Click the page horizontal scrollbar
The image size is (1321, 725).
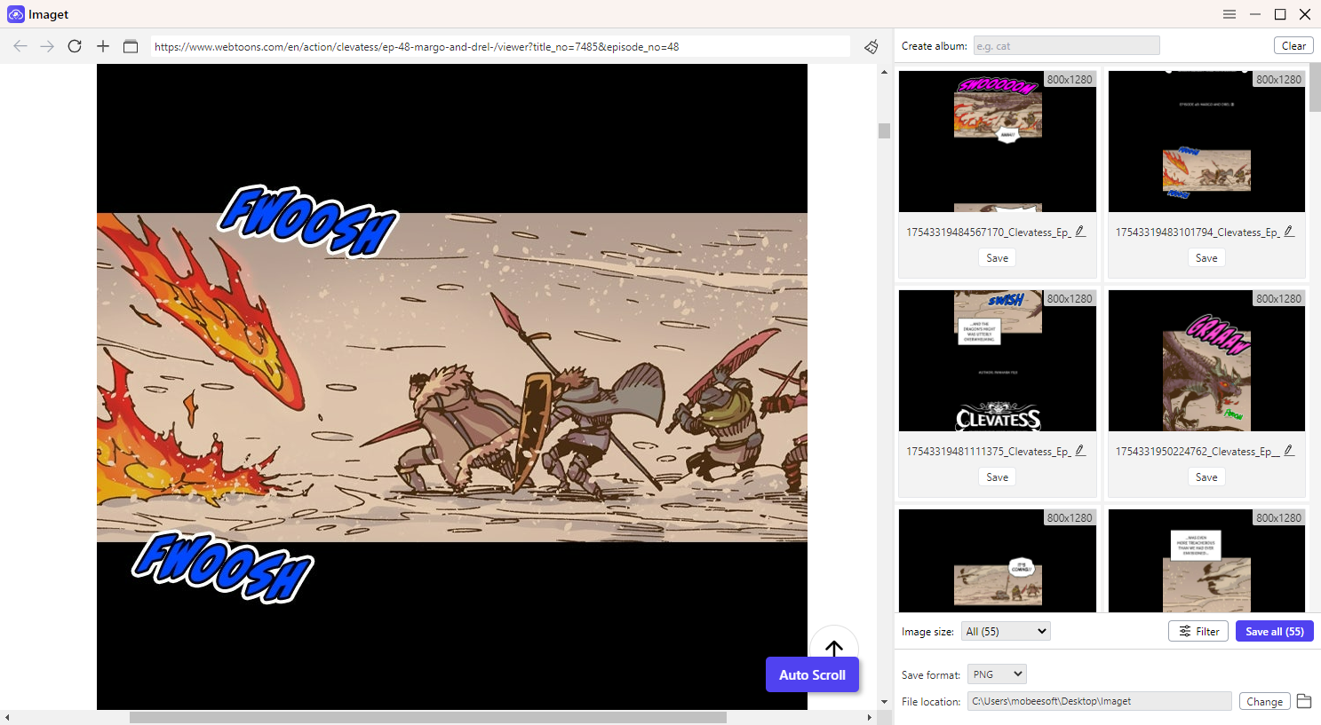pyautogui.click(x=427, y=717)
